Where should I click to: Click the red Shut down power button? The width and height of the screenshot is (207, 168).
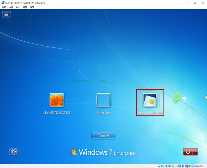(188, 152)
